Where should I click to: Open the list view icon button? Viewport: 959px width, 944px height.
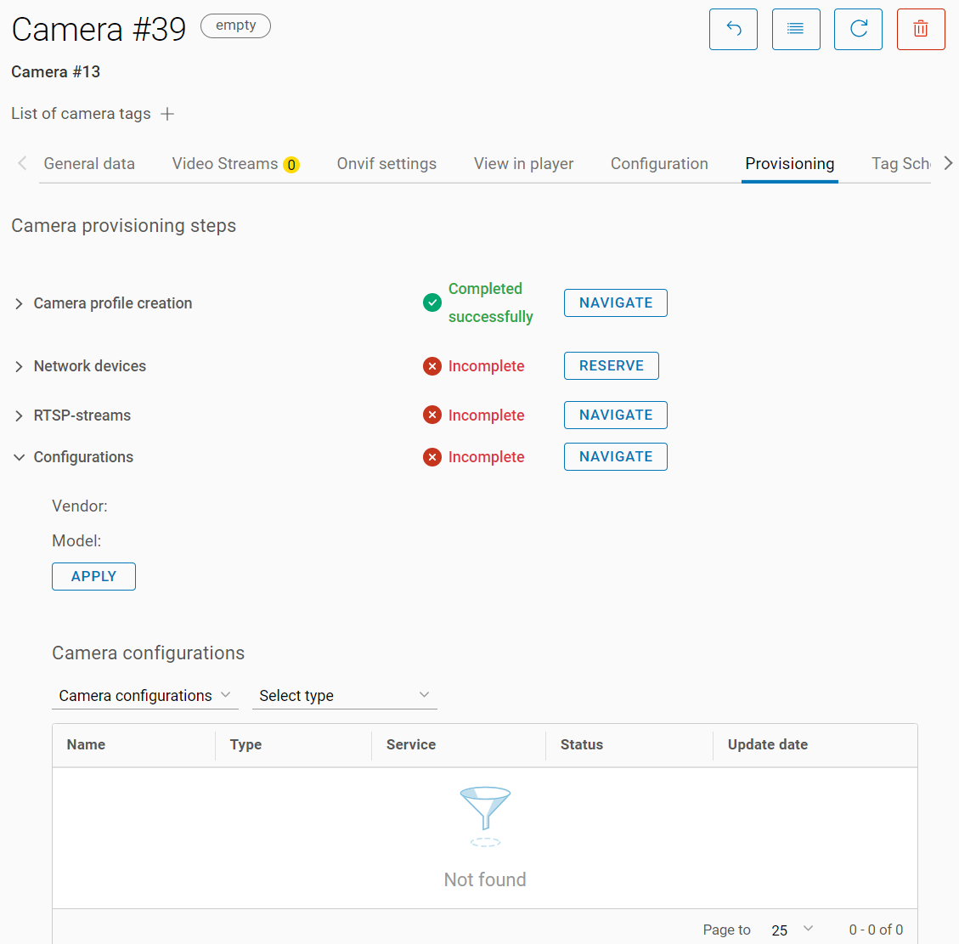pyautogui.click(x=796, y=30)
